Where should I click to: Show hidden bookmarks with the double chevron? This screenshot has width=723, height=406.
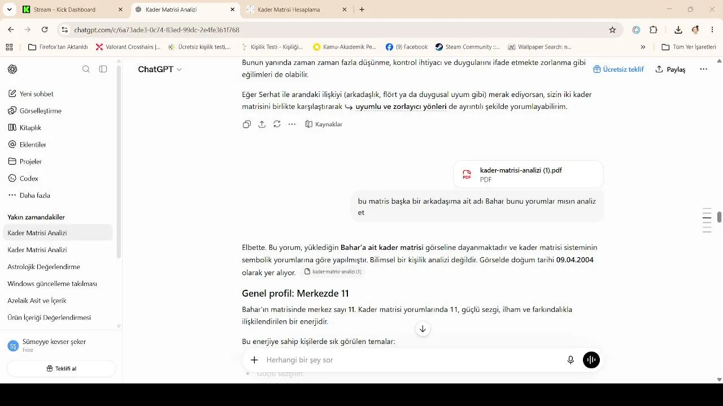tap(643, 47)
